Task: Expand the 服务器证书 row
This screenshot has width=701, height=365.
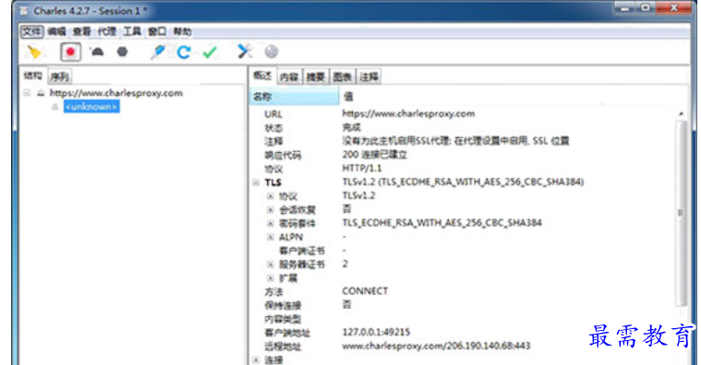Action: [x=270, y=265]
